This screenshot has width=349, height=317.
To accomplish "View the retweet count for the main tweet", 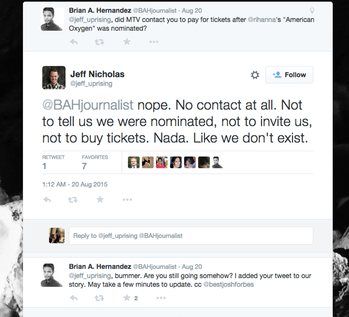I will point(45,166).
